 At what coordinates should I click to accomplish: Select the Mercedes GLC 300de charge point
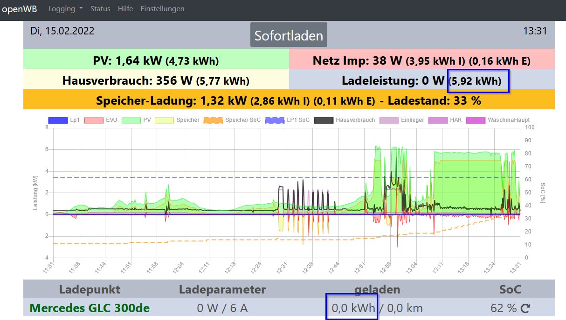(x=90, y=308)
